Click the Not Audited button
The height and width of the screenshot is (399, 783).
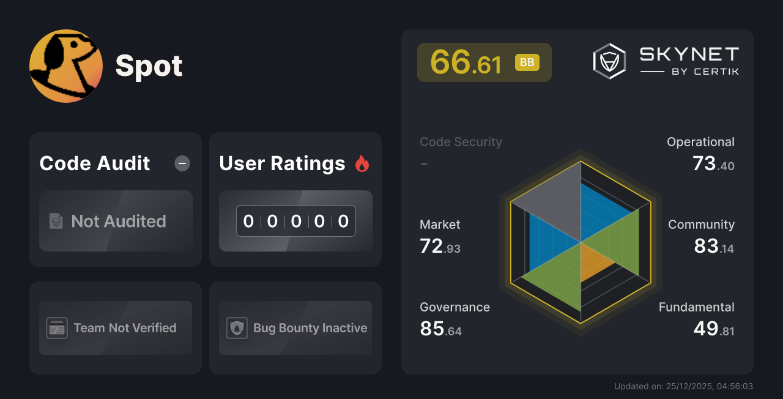coord(116,221)
